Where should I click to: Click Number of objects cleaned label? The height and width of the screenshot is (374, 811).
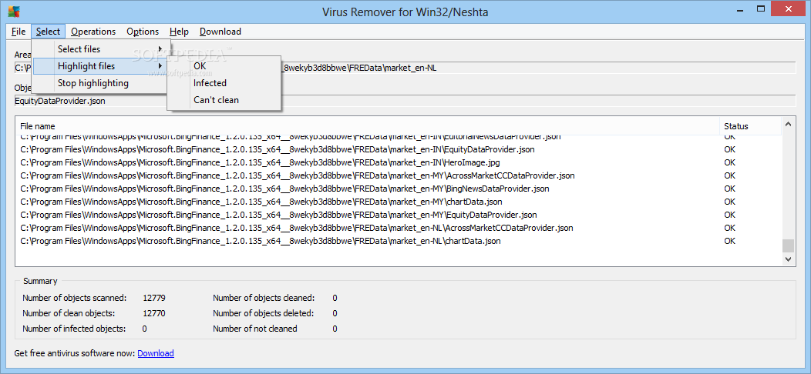(264, 298)
